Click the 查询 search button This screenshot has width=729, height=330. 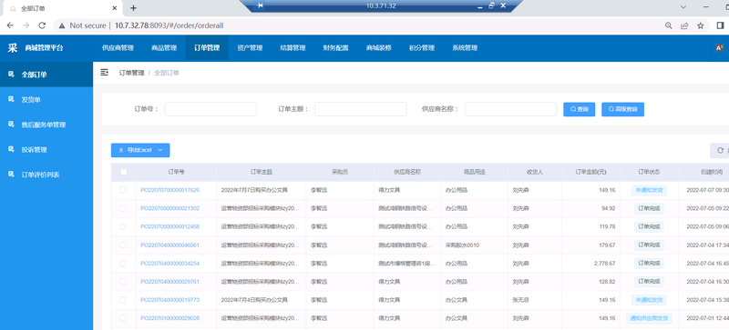pyautogui.click(x=580, y=109)
